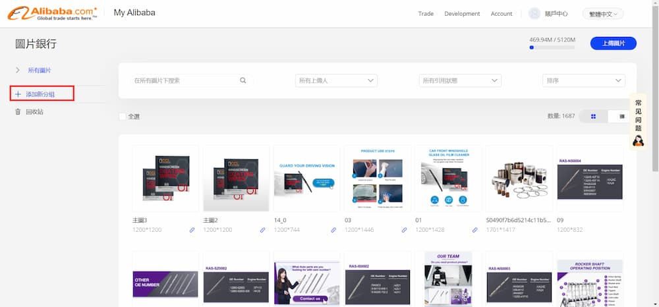The image size is (659, 307).
Task: Expand the 排序 sort dropdown
Action: point(583,80)
